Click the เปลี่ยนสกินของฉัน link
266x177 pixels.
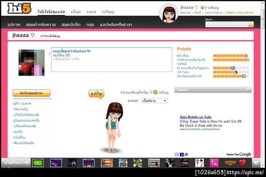pyautogui.click(x=24, y=126)
